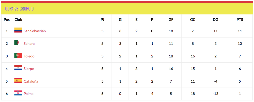The height and width of the screenshot is (102, 254).
Task: Click the GF column header
Action: (171, 20)
